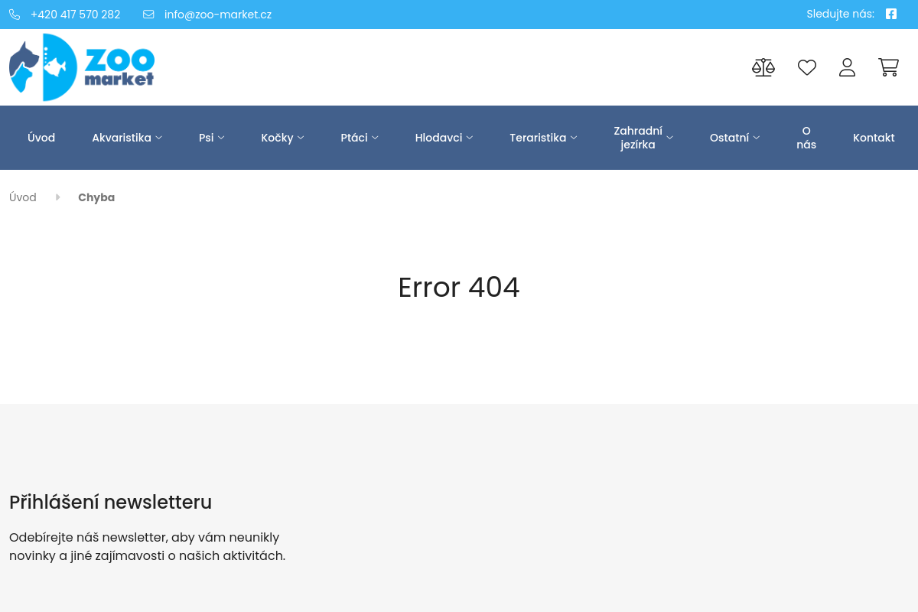Open the O nás page
The width and height of the screenshot is (918, 612).
pos(806,138)
